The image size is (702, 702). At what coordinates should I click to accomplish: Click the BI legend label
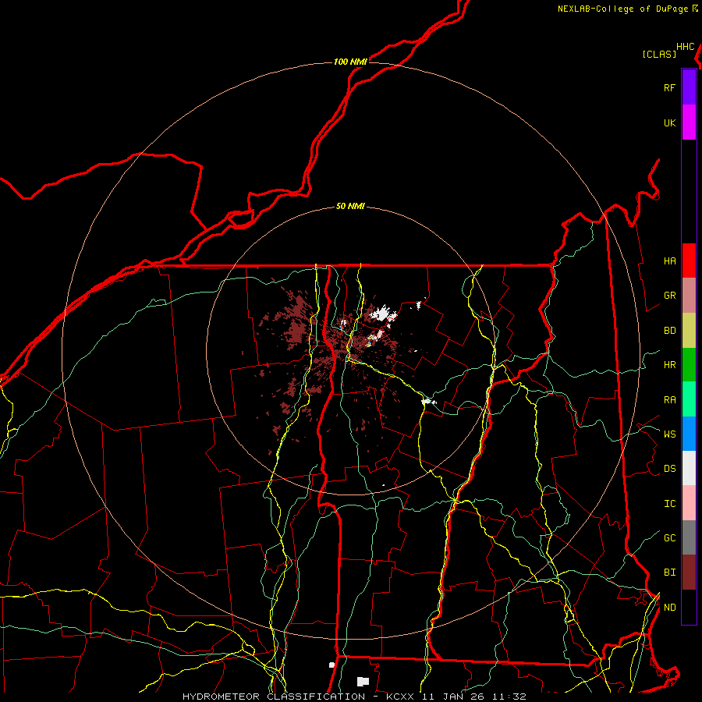tap(669, 573)
